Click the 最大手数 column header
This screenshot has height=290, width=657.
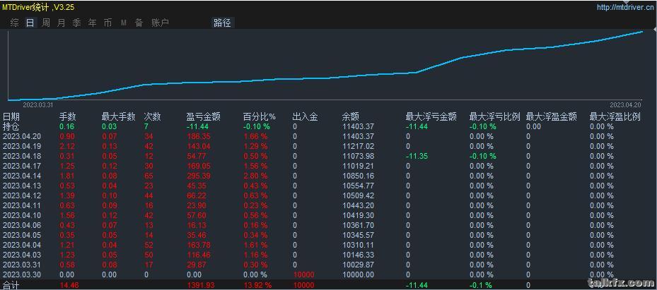click(x=119, y=116)
